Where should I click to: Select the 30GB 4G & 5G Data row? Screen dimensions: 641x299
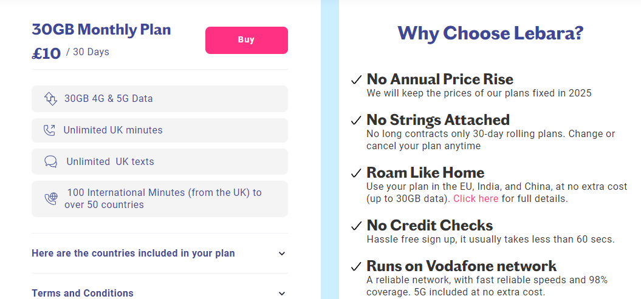click(x=160, y=99)
